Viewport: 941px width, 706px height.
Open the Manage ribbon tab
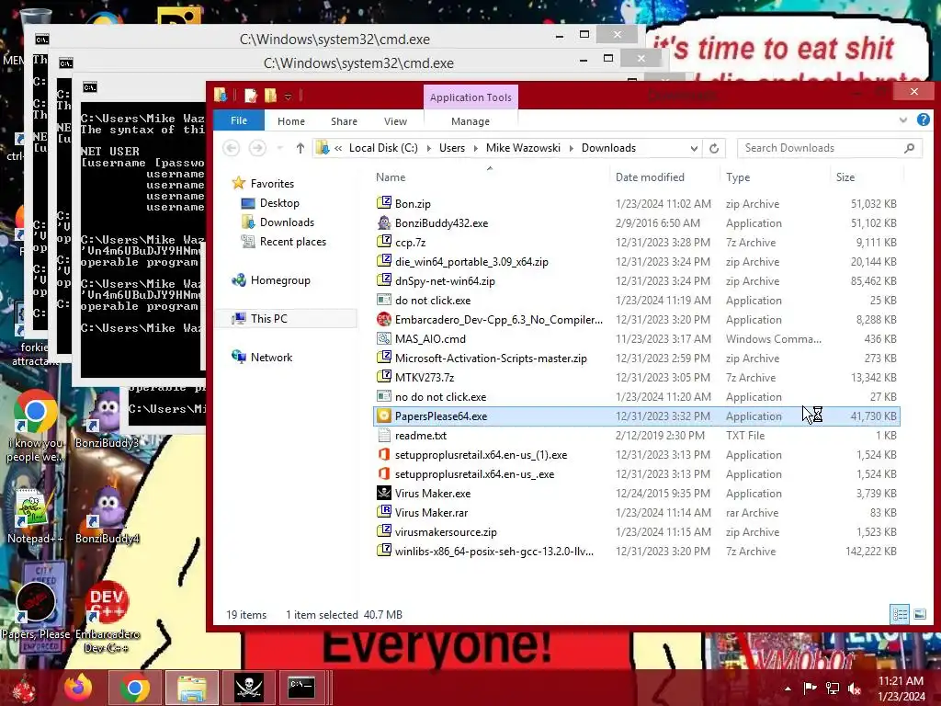click(470, 121)
